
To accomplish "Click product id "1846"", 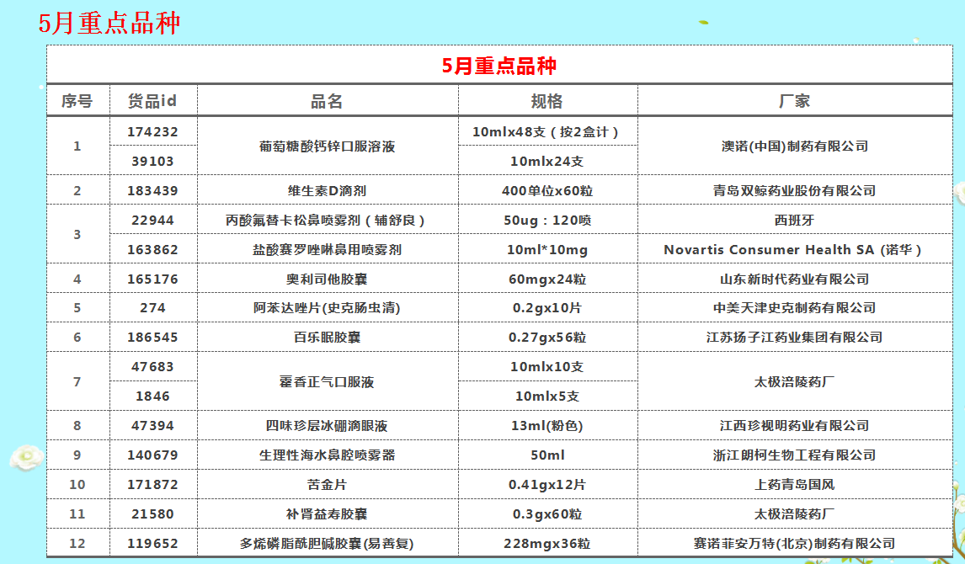I will (x=152, y=396).
